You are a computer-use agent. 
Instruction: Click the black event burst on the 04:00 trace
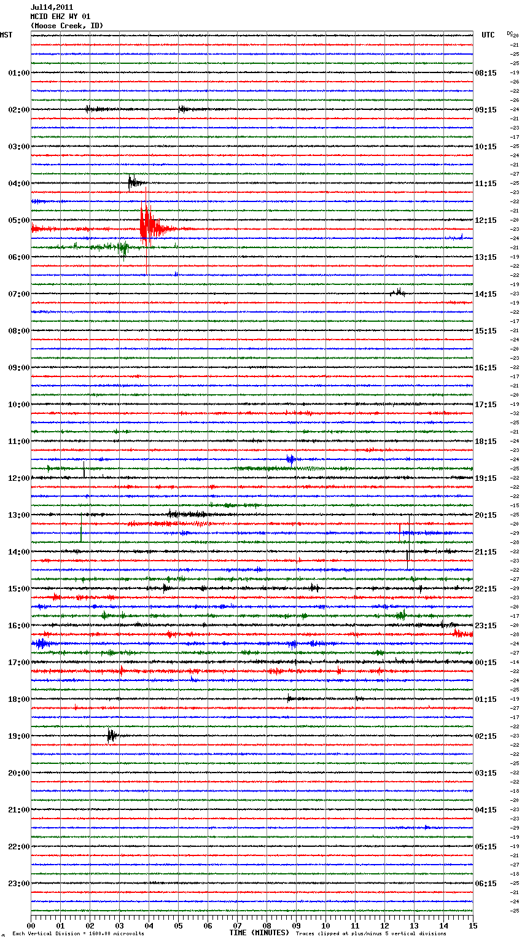(135, 182)
